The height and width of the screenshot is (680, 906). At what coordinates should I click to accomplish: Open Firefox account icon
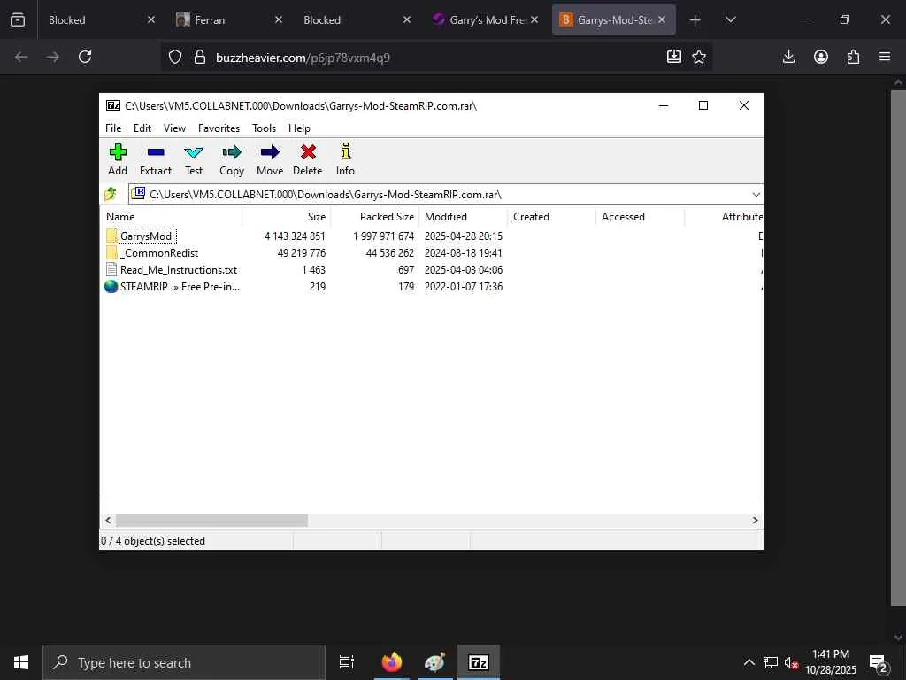pos(821,57)
